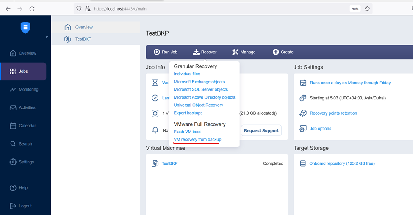Screen dimensions: 413x215
Task: Open the Search sidebar item
Action: pos(21,143)
